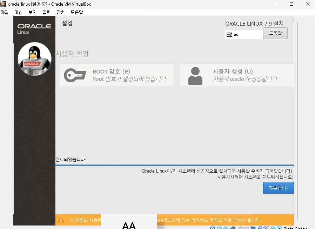Open the 입력 menu
This screenshot has height=229, width=315.
pos(46,13)
